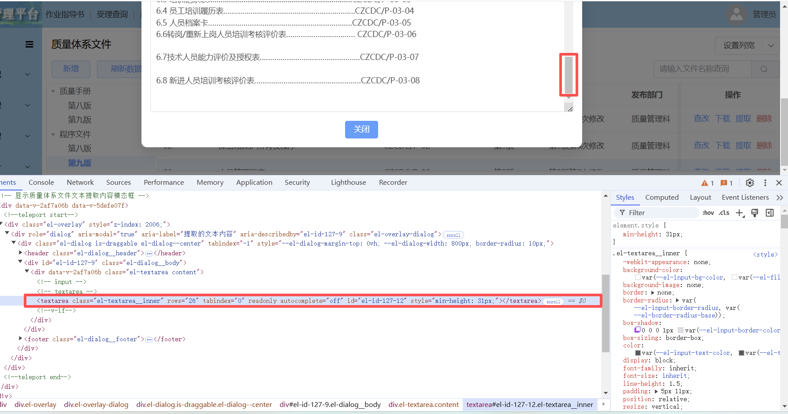Switch to the Sources tab
The height and width of the screenshot is (414, 788).
coord(119,183)
